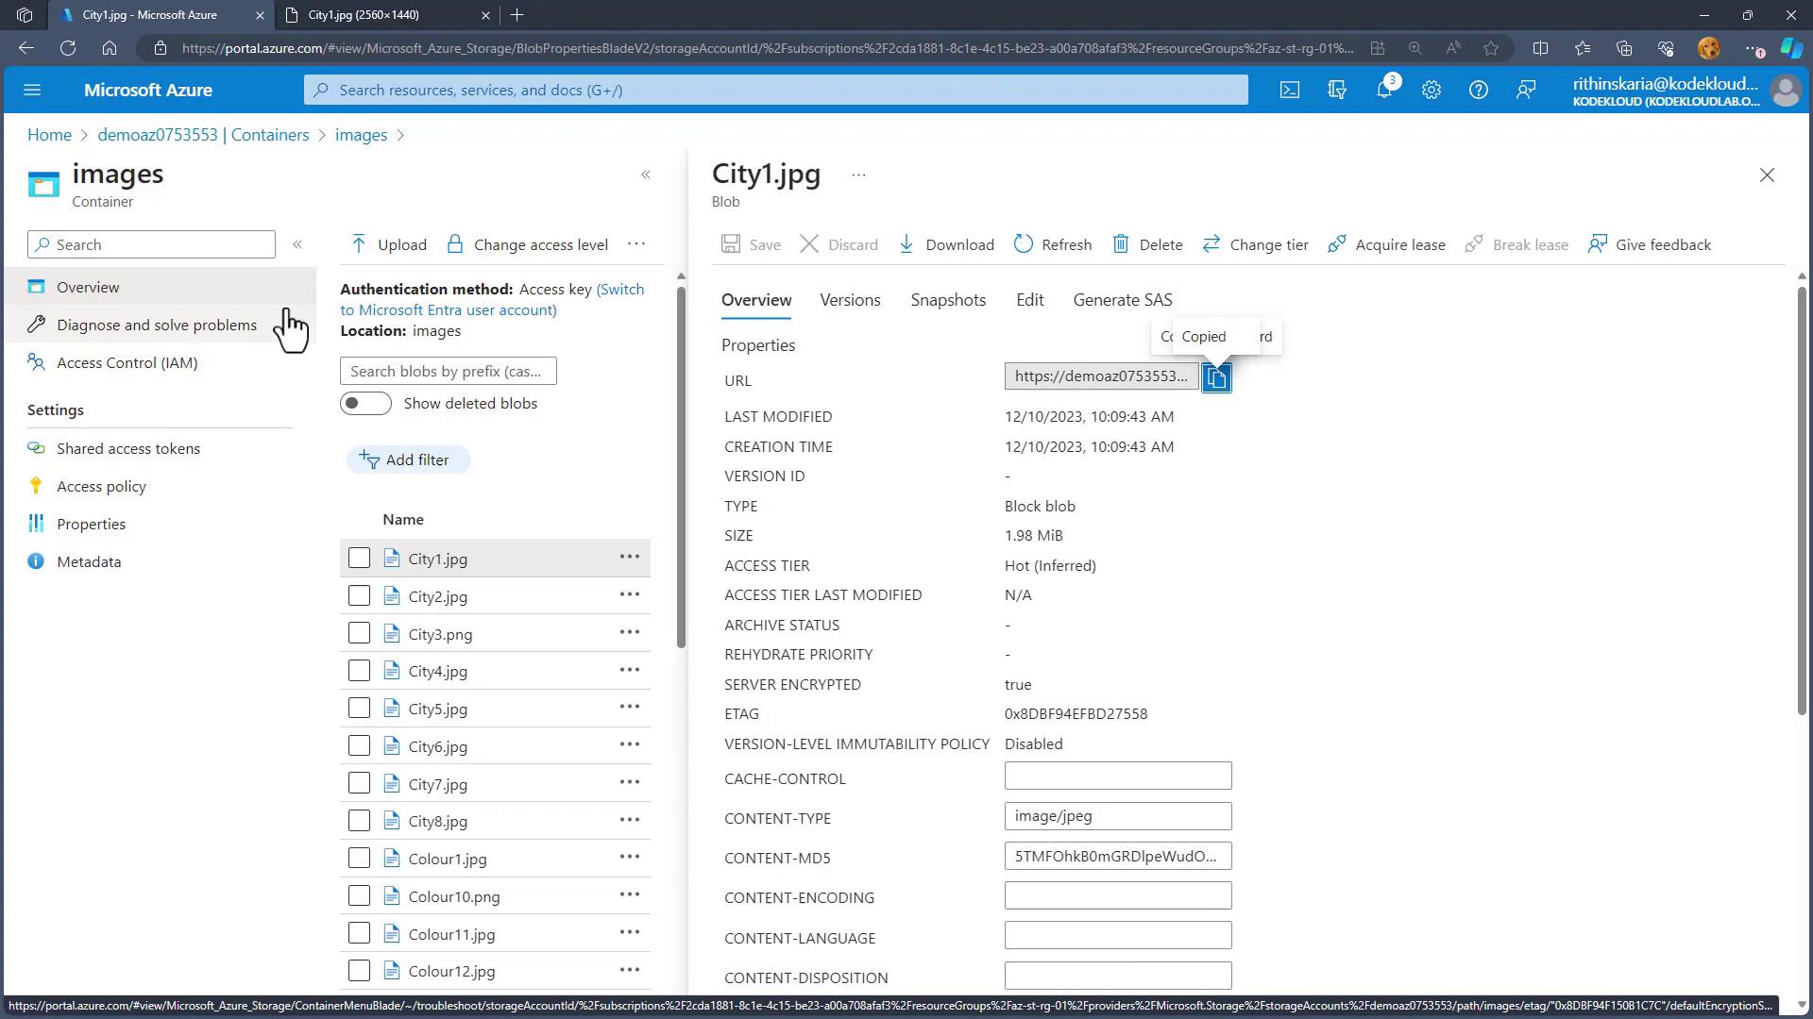
Task: Open Azure Cloud Shell icon
Action: 1290,90
